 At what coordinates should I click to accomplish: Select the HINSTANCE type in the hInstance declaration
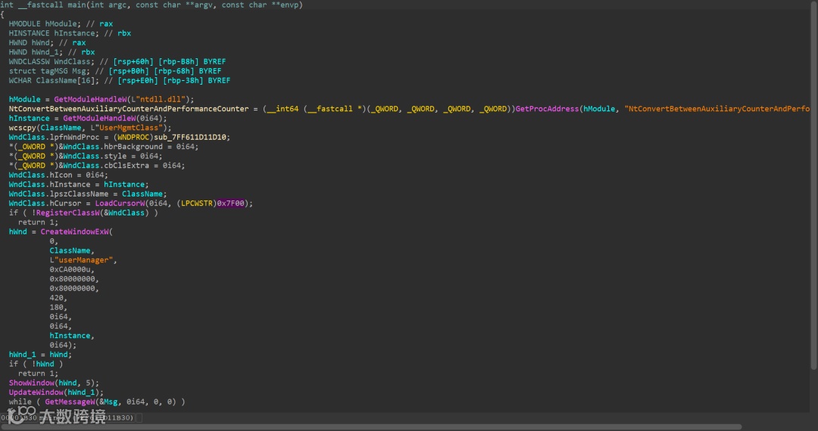coord(30,33)
